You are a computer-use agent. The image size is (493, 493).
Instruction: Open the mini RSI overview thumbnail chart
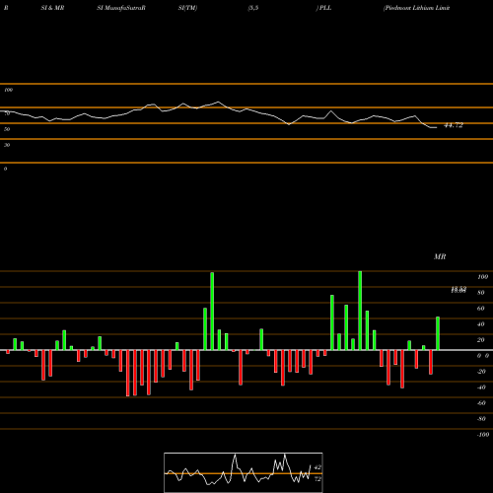coord(244,472)
